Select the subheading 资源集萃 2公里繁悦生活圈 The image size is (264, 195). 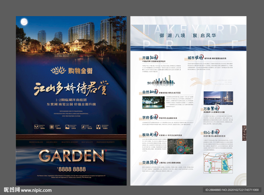click(x=214, y=112)
